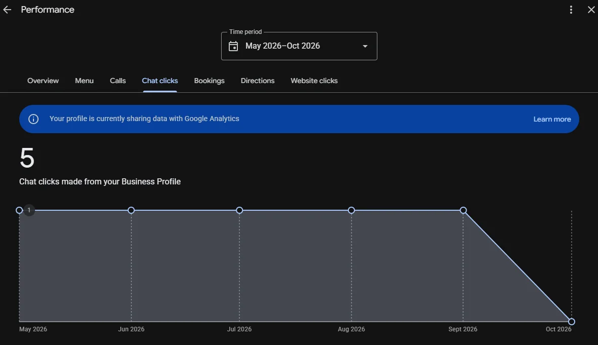
Task: Open the Learn more link
Action: tap(552, 119)
